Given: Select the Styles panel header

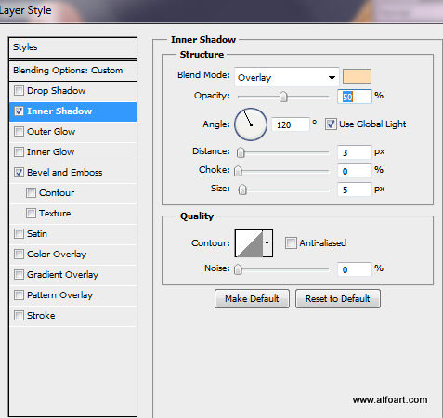Looking at the screenshot, I should pyautogui.click(x=73, y=47).
